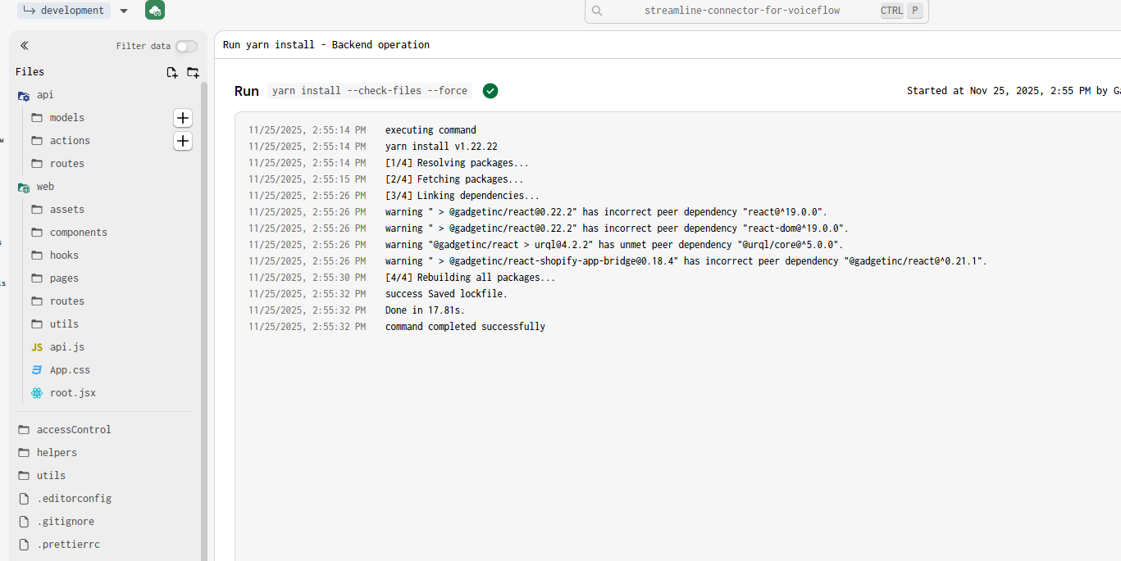Select the react-shopify-app-bridge warning line
The height and width of the screenshot is (561, 1121).
[686, 261]
